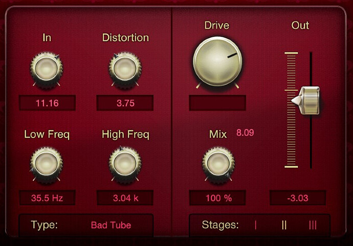Click the Mix value 100 %

[x=217, y=198]
